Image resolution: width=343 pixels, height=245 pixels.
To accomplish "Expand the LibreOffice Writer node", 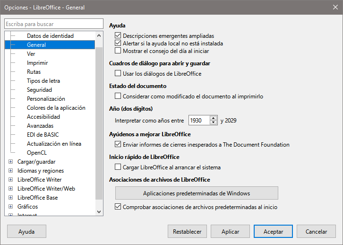I will tap(10, 180).
